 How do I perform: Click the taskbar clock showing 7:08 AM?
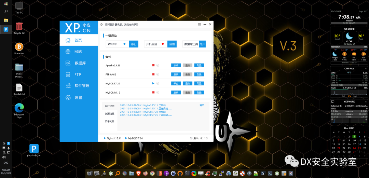[6, 172]
